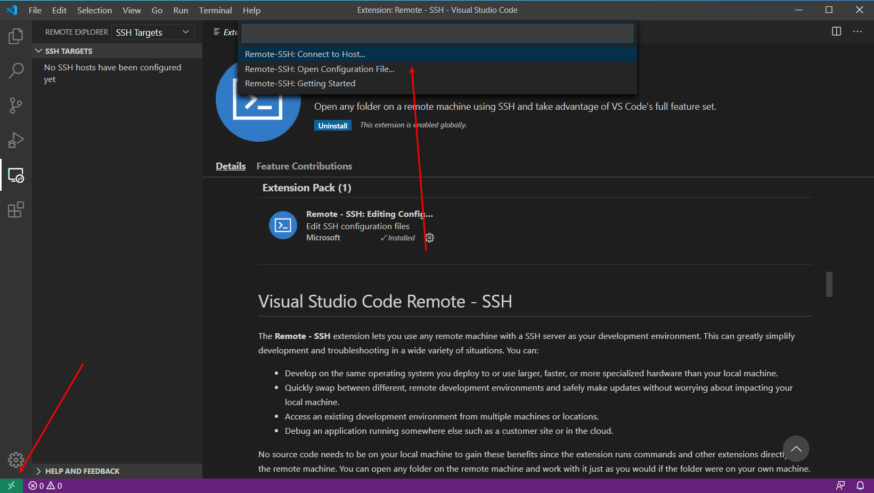Switch to the Feature Contributions tab
The width and height of the screenshot is (874, 493).
(304, 166)
